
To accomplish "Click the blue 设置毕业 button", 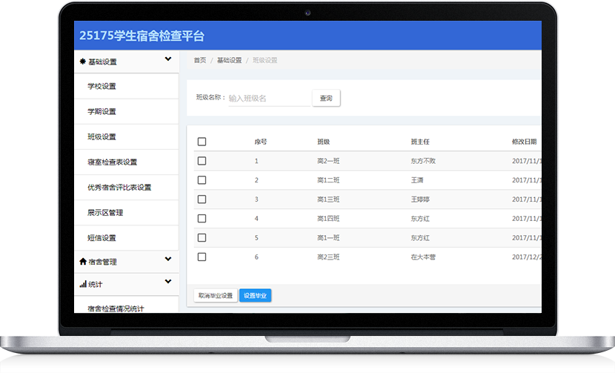I will (x=255, y=296).
